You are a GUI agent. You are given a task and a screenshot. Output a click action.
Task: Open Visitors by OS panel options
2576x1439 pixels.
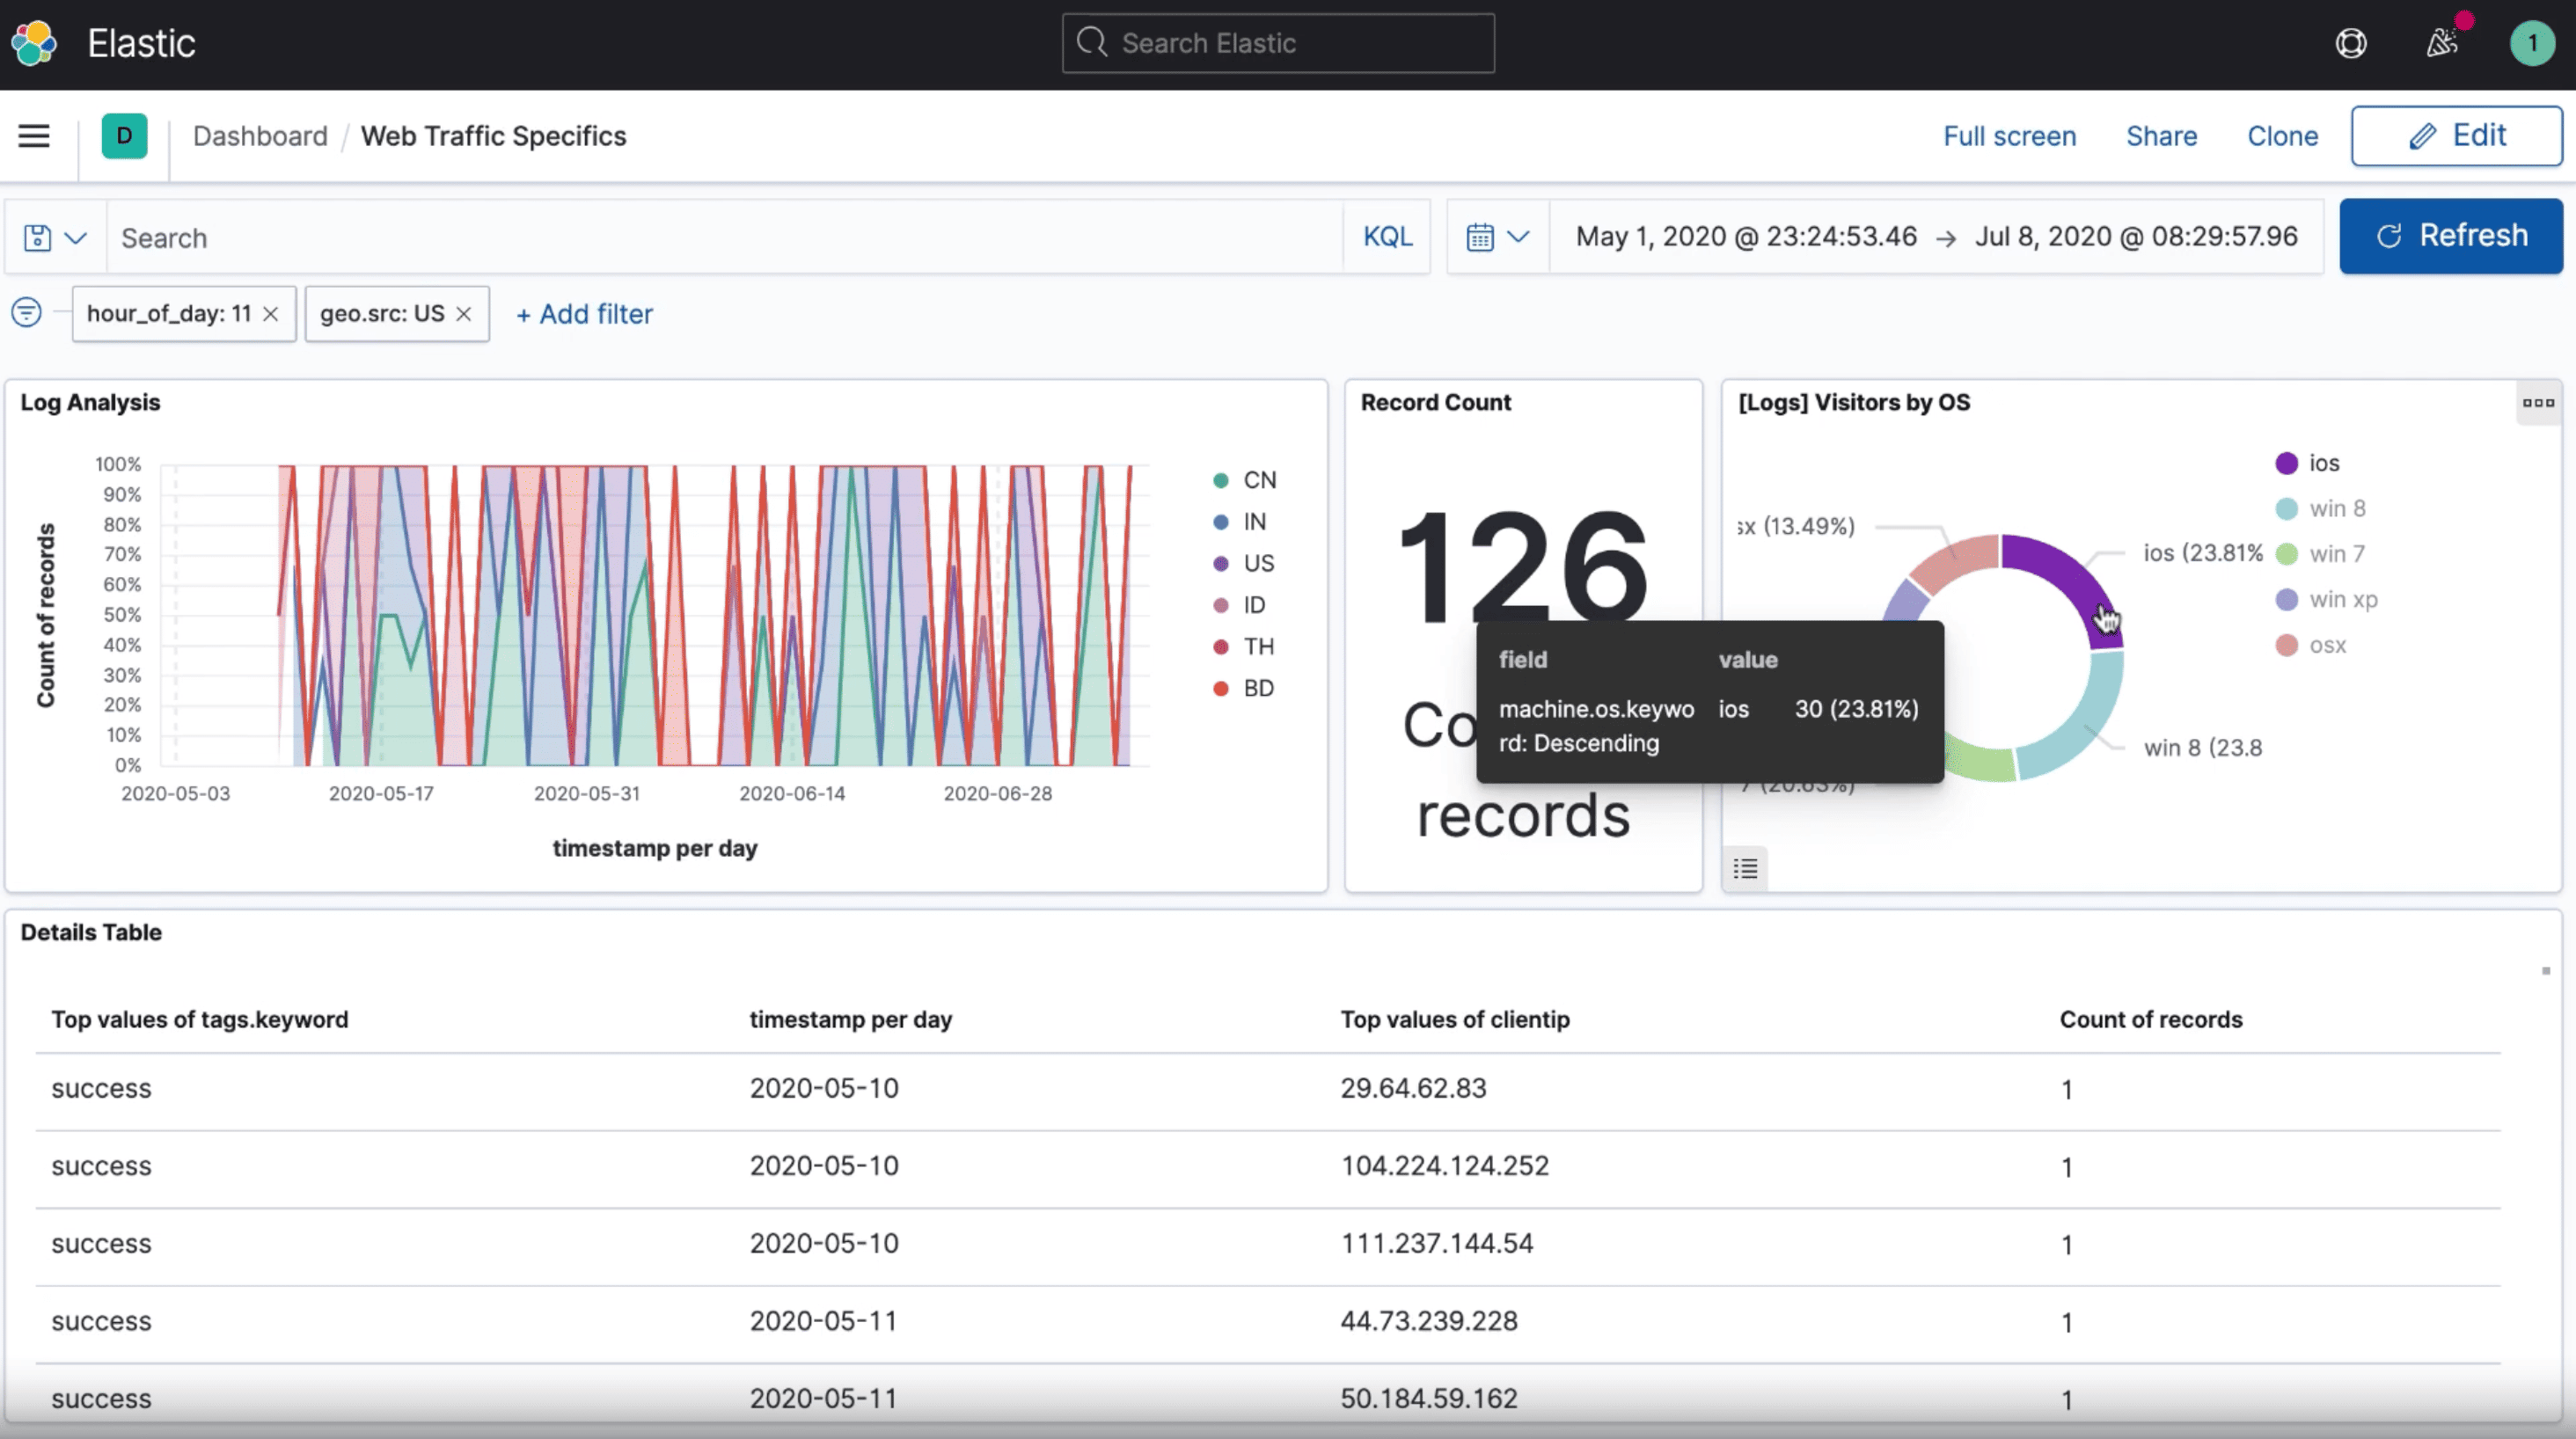tap(2538, 403)
